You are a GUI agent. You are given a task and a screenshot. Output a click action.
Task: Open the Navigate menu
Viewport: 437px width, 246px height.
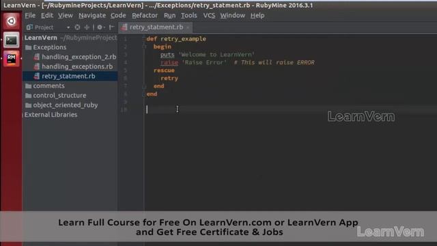pyautogui.click(x=92, y=15)
